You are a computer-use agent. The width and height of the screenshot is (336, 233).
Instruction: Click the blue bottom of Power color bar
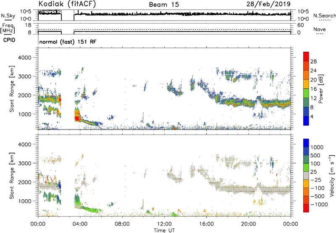(306, 121)
